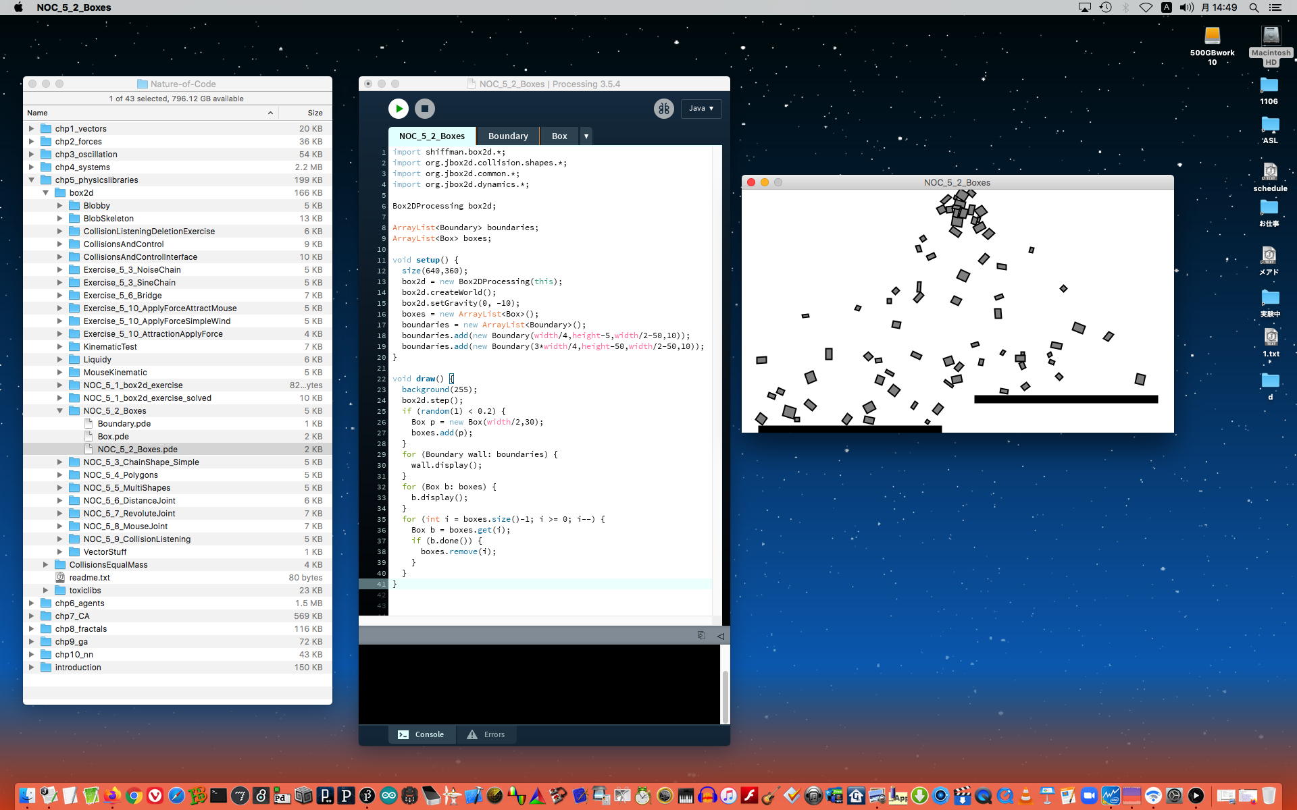Click the volume icon in menu bar
This screenshot has width=1297, height=810.
point(1186,7)
